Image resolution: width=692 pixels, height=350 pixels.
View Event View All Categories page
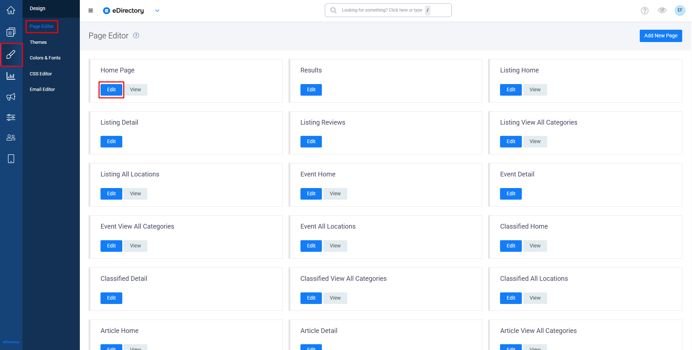[135, 246]
